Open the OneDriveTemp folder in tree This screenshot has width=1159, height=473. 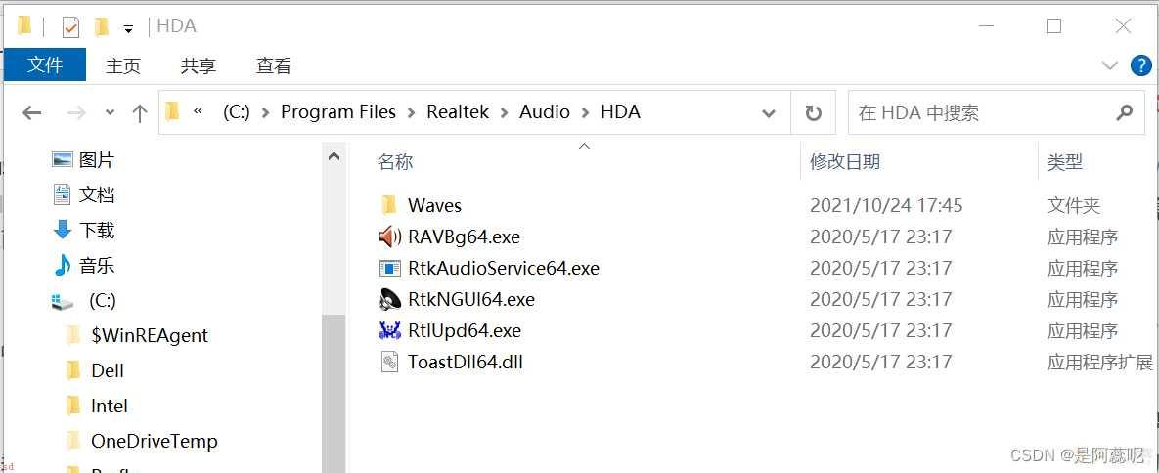141,441
